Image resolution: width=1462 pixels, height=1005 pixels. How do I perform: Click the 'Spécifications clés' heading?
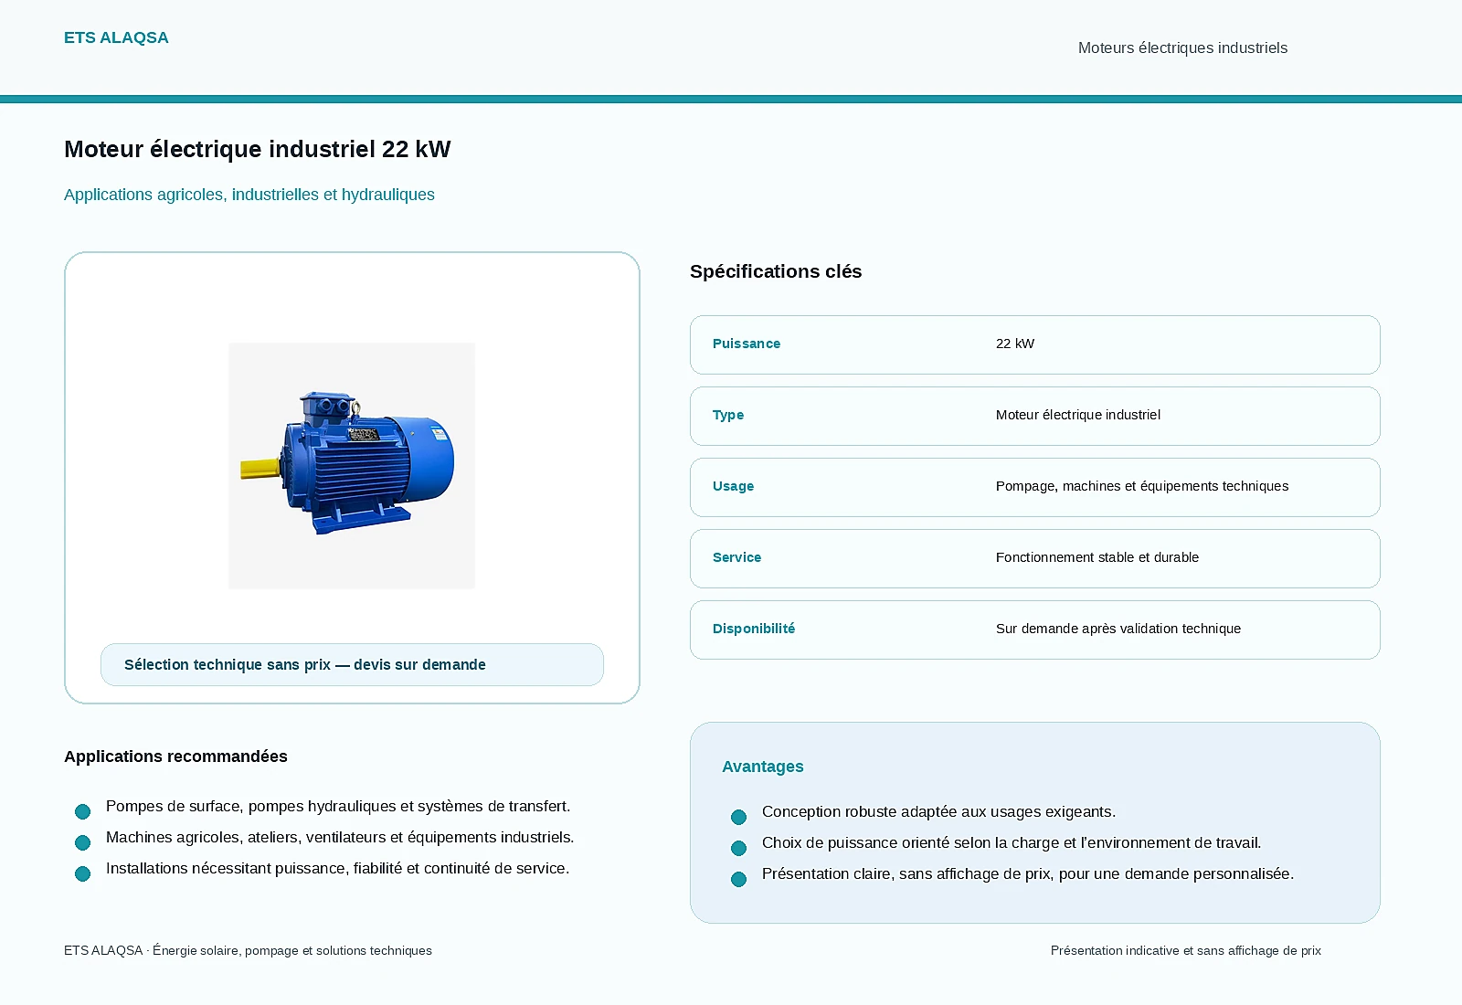[776, 271]
